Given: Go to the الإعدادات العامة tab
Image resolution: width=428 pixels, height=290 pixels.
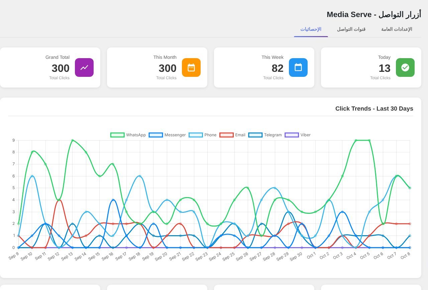Looking at the screenshot, I should point(397,29).
